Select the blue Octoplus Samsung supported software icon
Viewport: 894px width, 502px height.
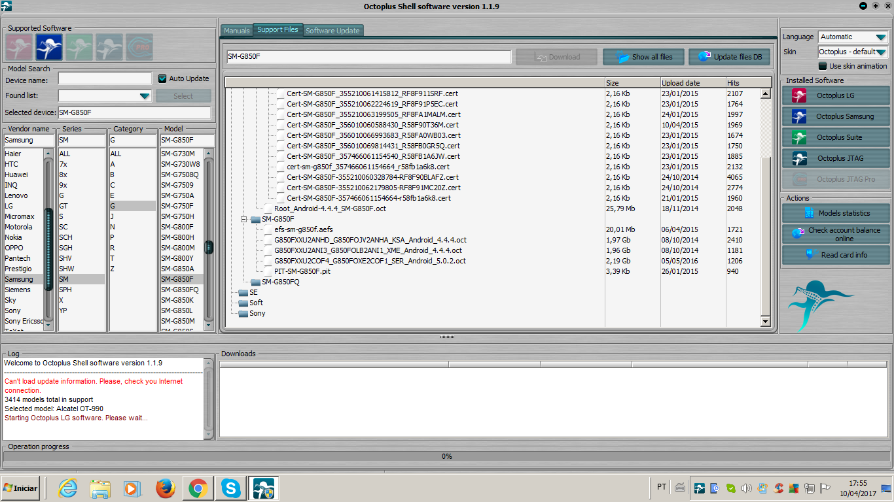click(x=49, y=47)
